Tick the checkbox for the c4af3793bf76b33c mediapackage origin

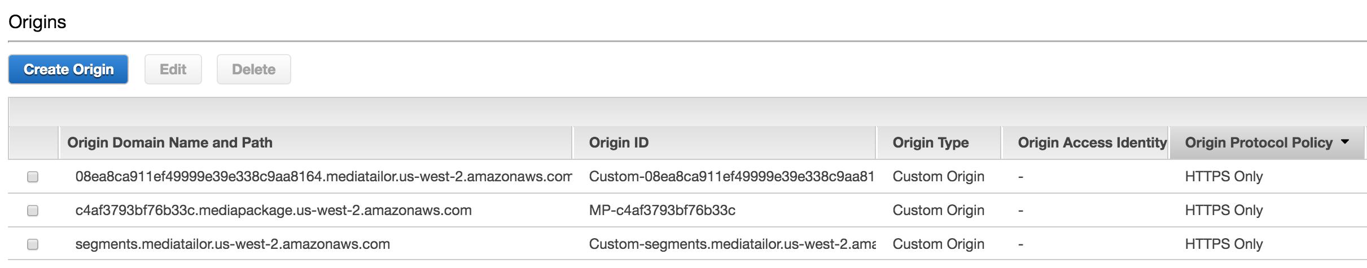pos(33,211)
